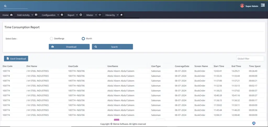Screen dimensions: 268x127
Task: Click the Download button
Action: (x=69, y=47)
